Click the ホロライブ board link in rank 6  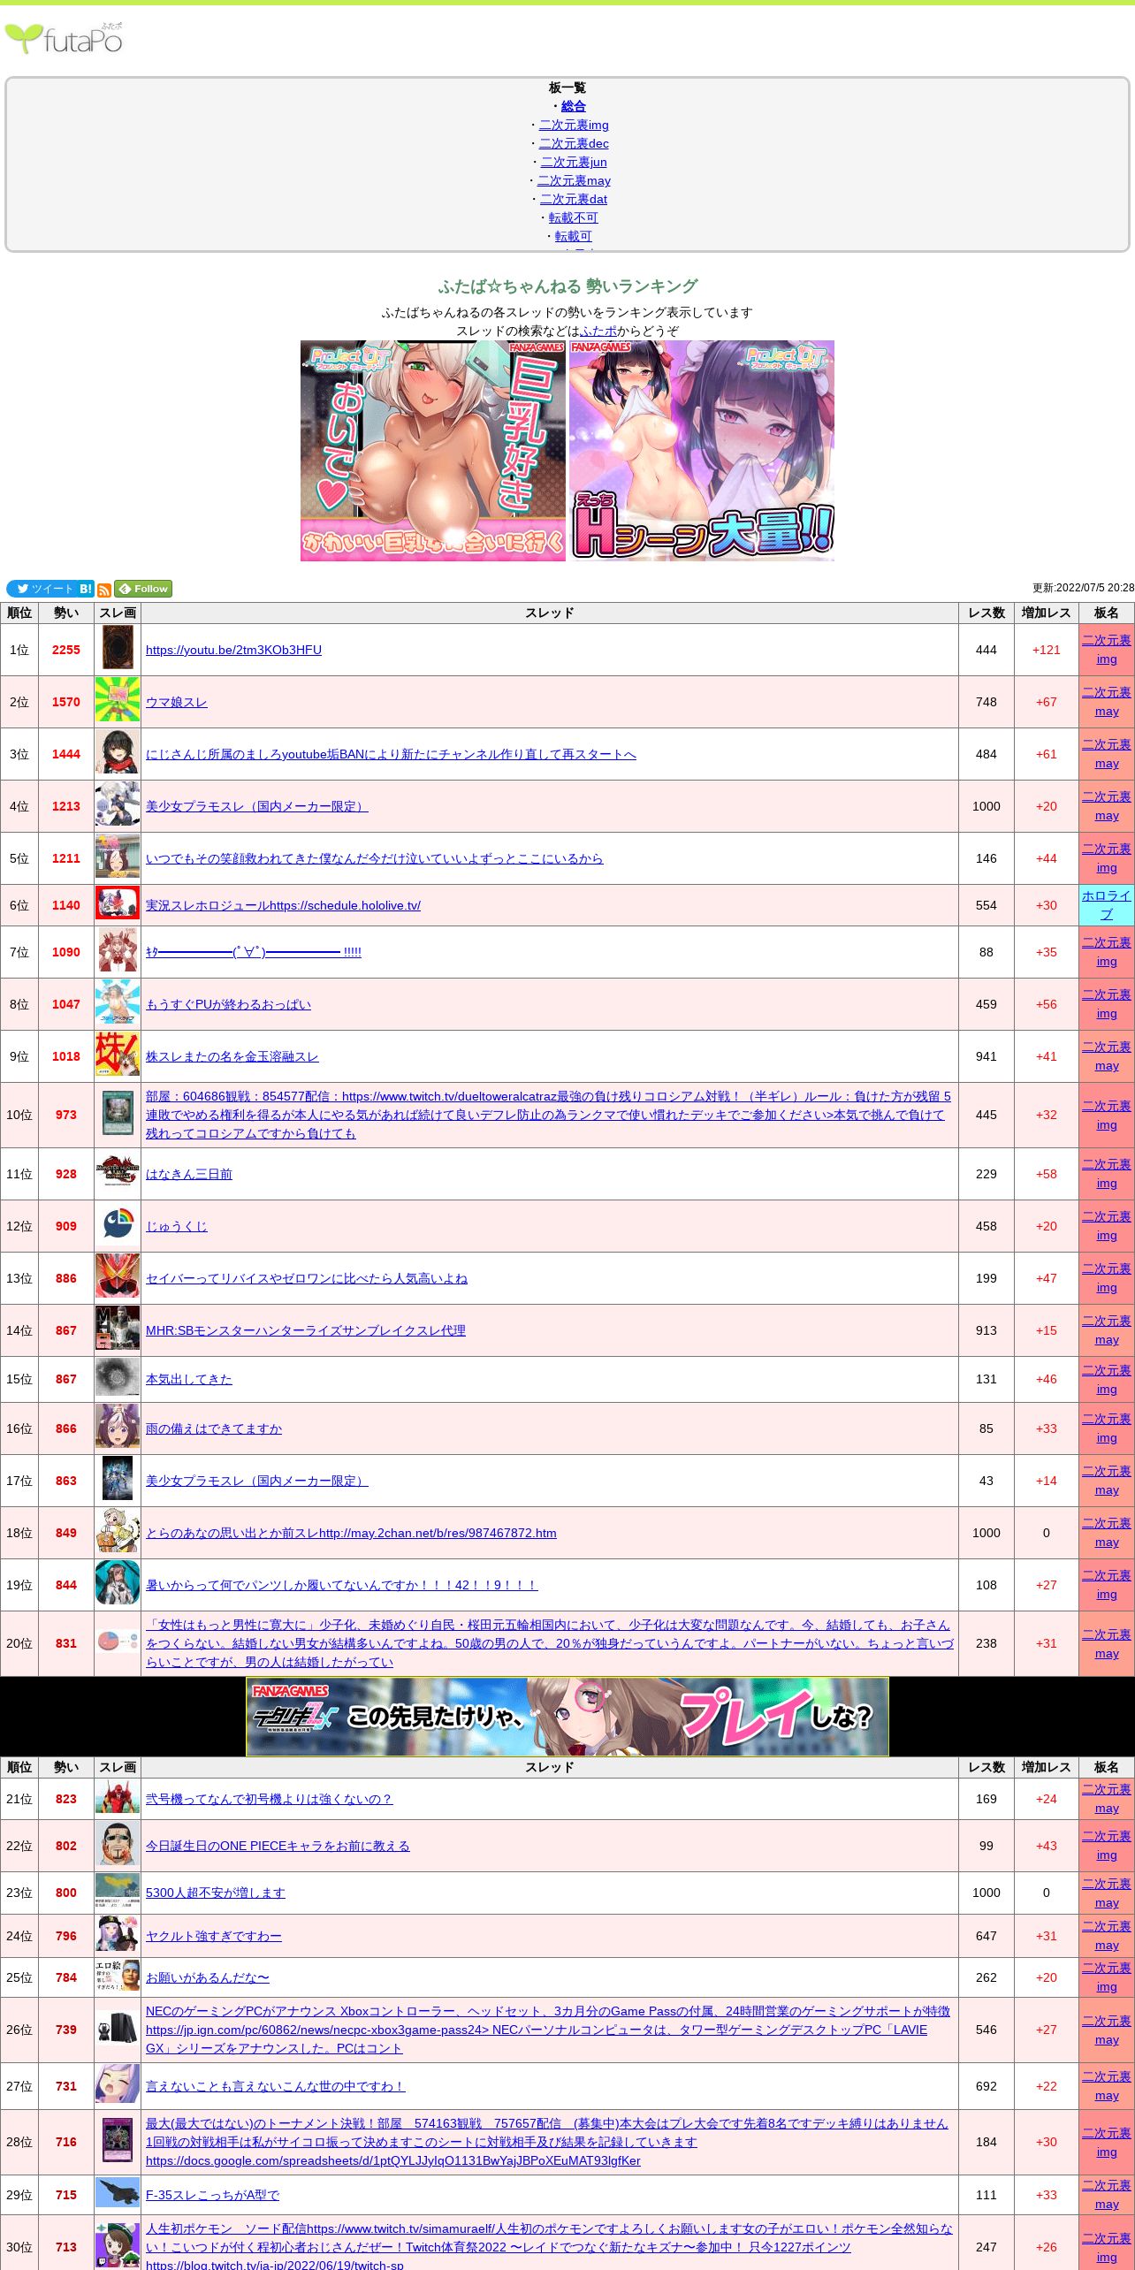[x=1107, y=905]
